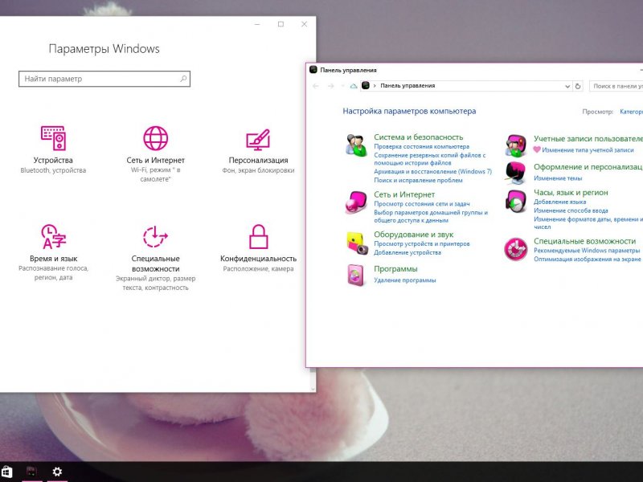Open Время и язык icon in Параметры

pos(53,236)
